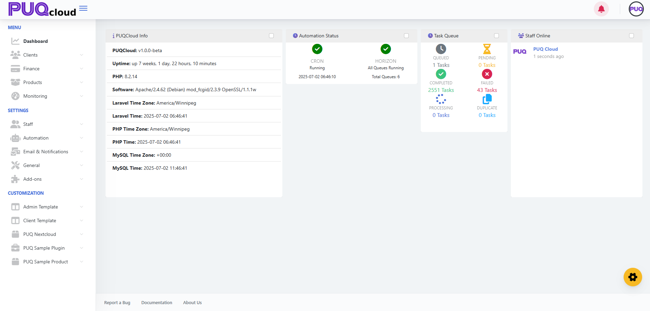The image size is (650, 311).
Task: Open the PUQ user avatar menu
Action: [636, 9]
